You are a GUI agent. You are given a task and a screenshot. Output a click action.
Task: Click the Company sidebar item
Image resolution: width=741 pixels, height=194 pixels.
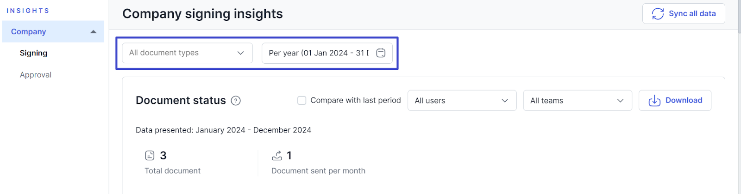coord(29,32)
